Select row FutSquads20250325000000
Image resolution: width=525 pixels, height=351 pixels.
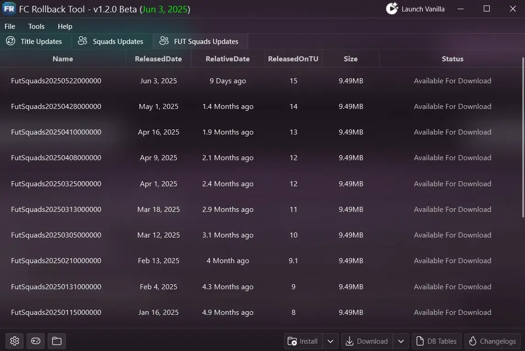click(x=261, y=184)
